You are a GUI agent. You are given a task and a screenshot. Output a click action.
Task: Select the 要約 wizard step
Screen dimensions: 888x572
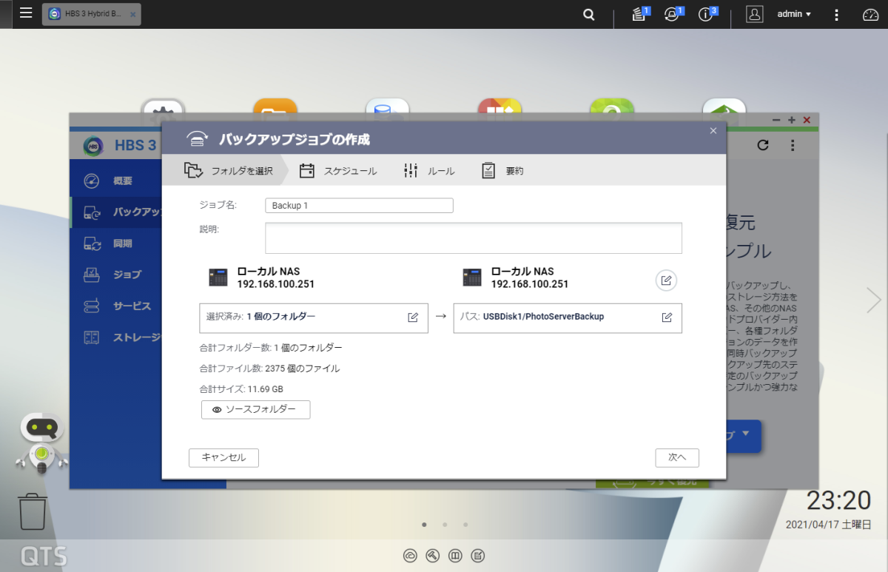502,171
